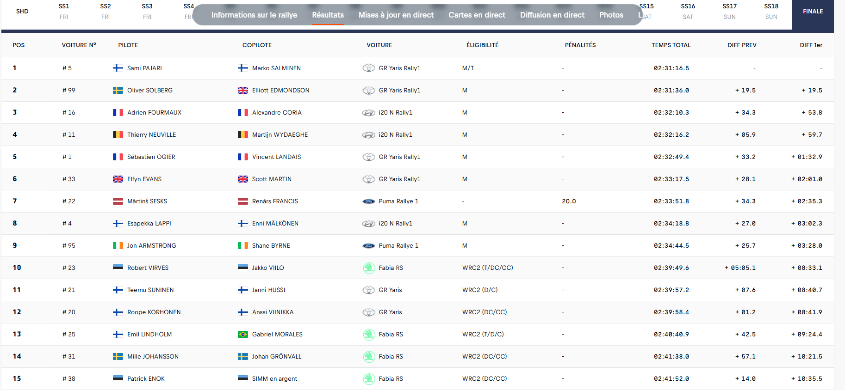Click the TEMPS TOTAL column header
The height and width of the screenshot is (390, 845).
pos(671,45)
